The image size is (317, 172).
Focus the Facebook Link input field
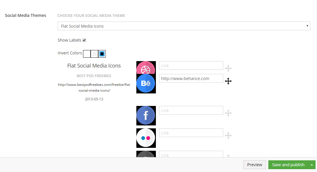click(x=191, y=110)
